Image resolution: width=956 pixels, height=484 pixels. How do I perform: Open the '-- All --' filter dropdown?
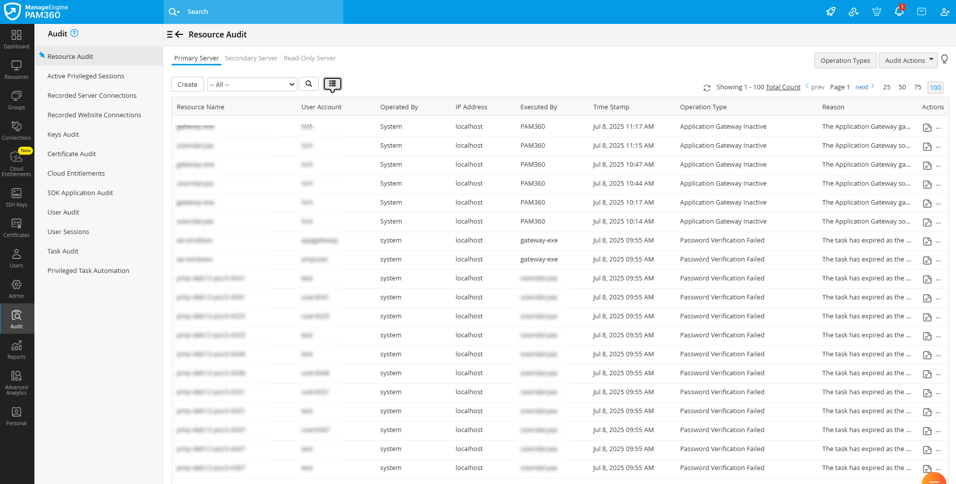point(252,84)
